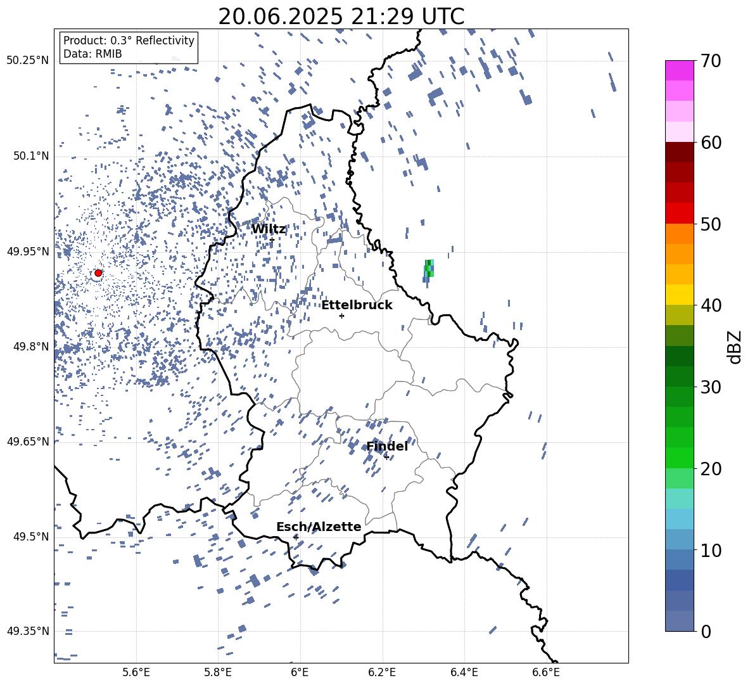Image resolution: width=750 pixels, height=685 pixels.
Task: Click the 49.35°N latitude label
Action: (27, 631)
